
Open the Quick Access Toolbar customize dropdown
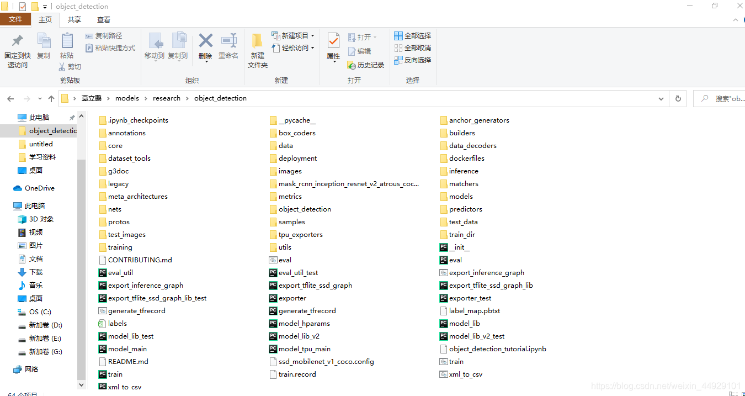tap(45, 7)
